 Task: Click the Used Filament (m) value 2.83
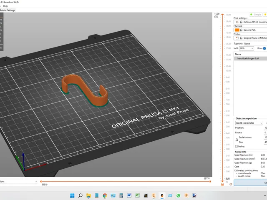[263, 155]
